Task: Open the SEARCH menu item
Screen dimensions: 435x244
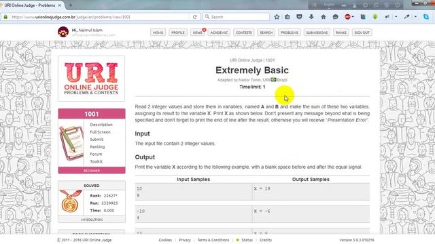Action: click(266, 33)
